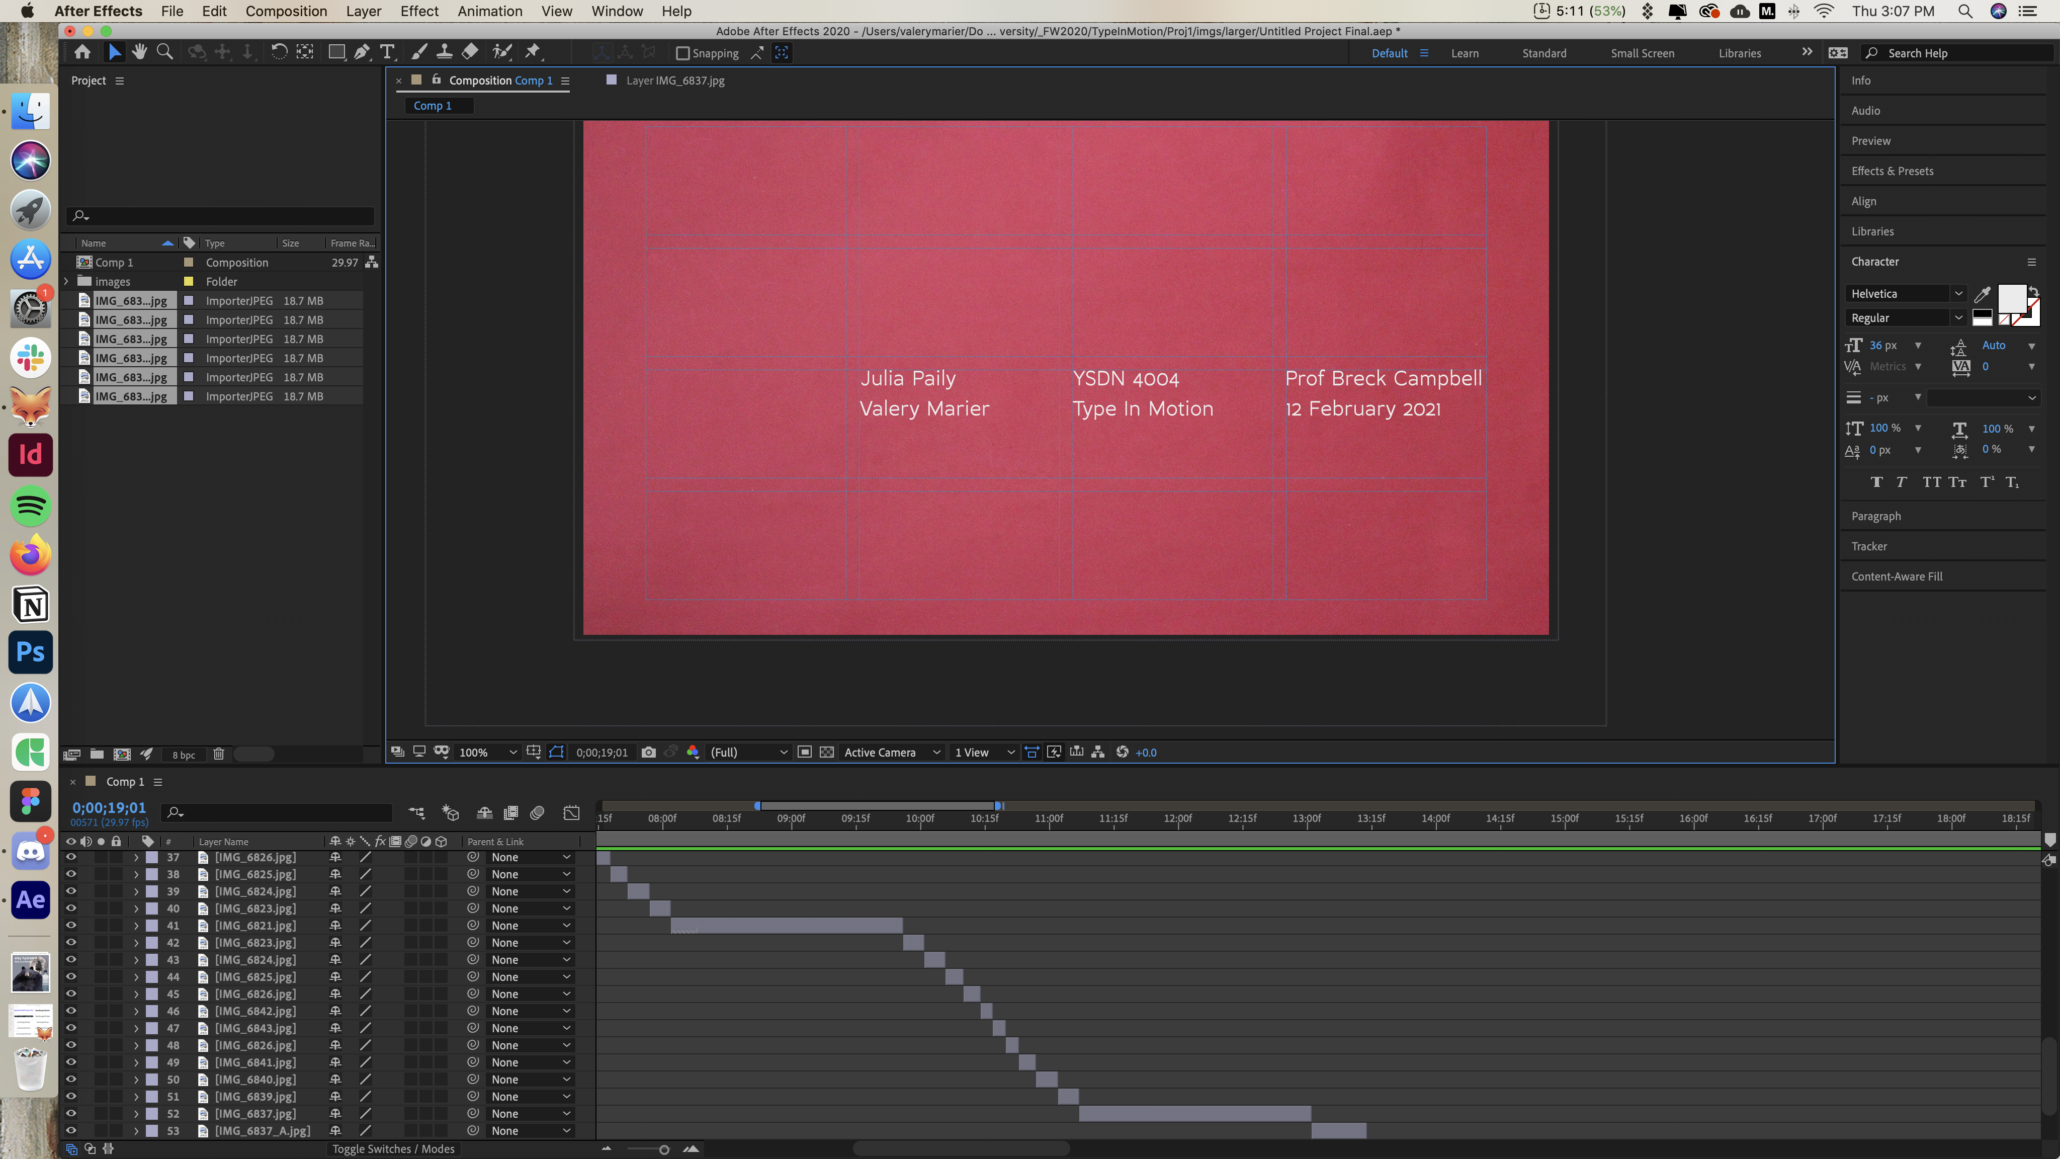Click Show Channel color icon
Viewport: 2060px width, 1159px height.
(693, 752)
